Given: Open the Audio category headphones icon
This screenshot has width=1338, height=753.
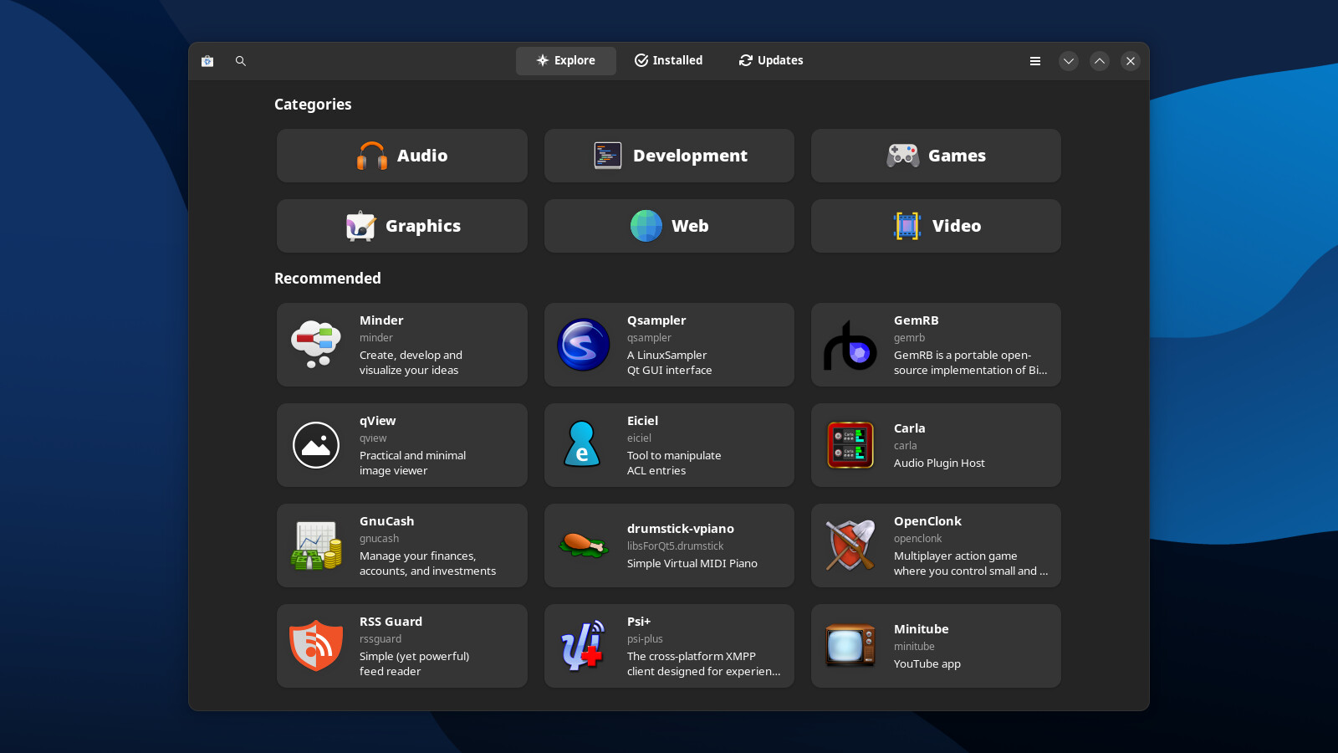Looking at the screenshot, I should 372,156.
